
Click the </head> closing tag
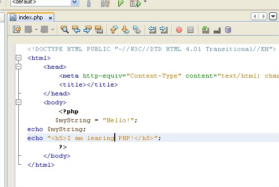(57, 93)
